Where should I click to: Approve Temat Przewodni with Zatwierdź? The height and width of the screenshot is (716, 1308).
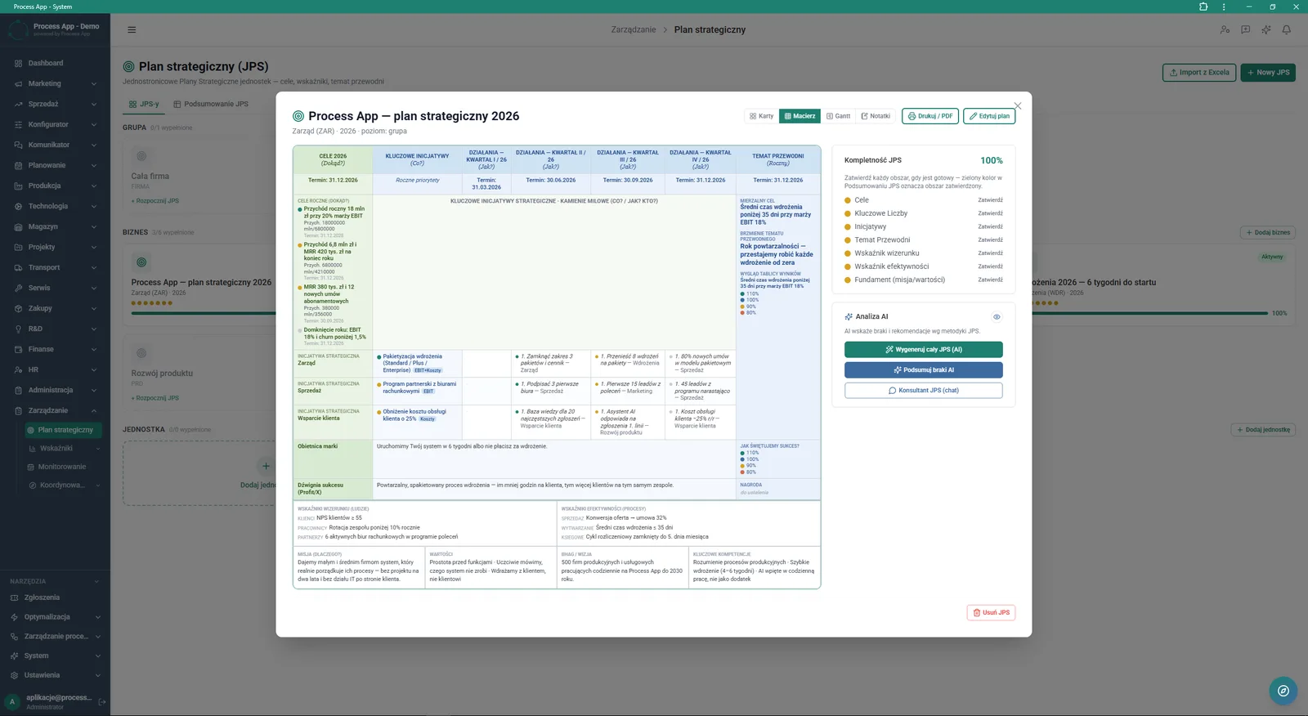(x=990, y=240)
